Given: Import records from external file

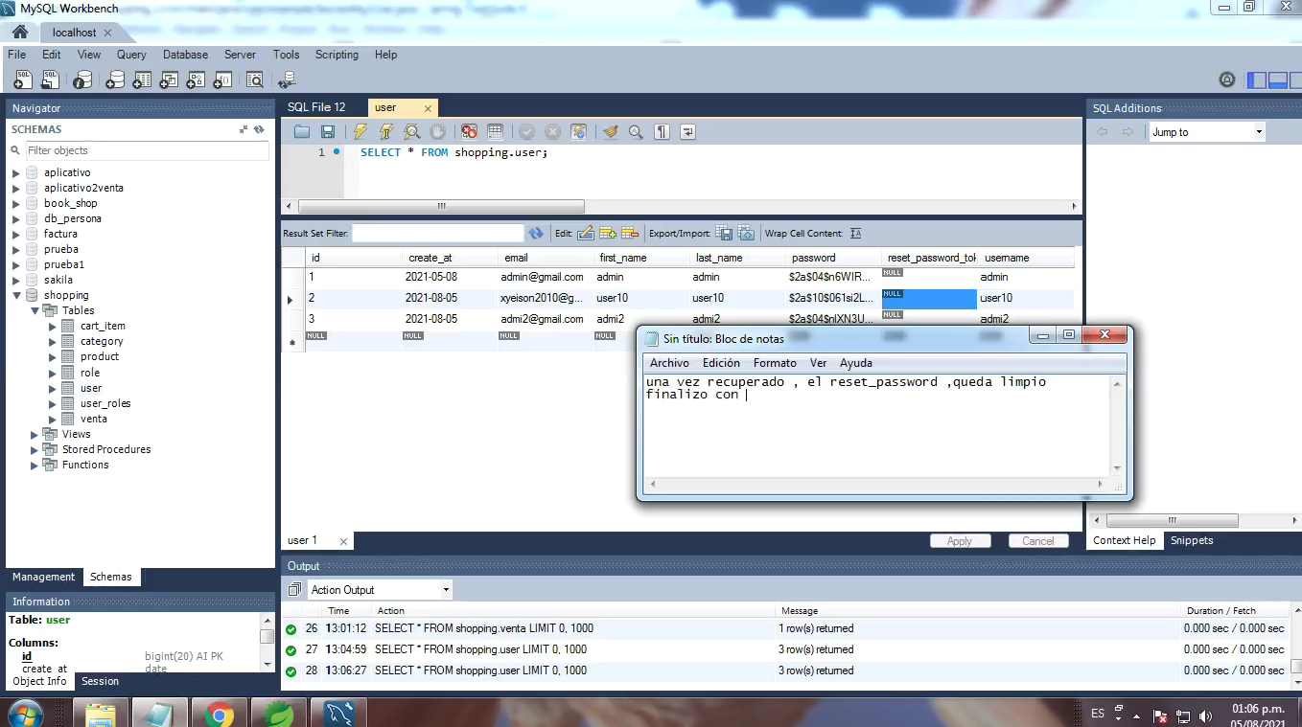Looking at the screenshot, I should [x=746, y=233].
